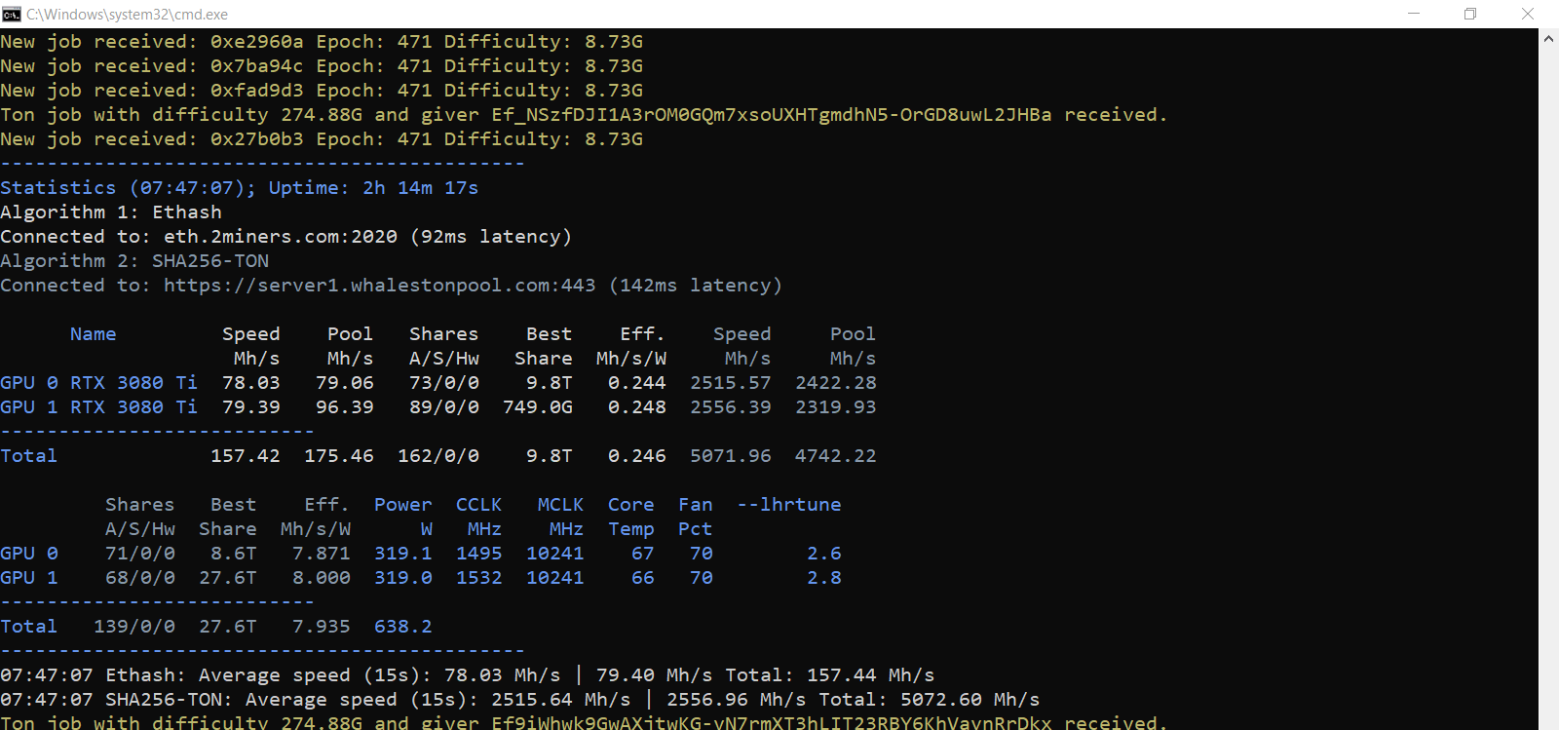Click the cmd.exe icon in title bar
Viewport: 1559px width, 730px height.
[x=12, y=14]
